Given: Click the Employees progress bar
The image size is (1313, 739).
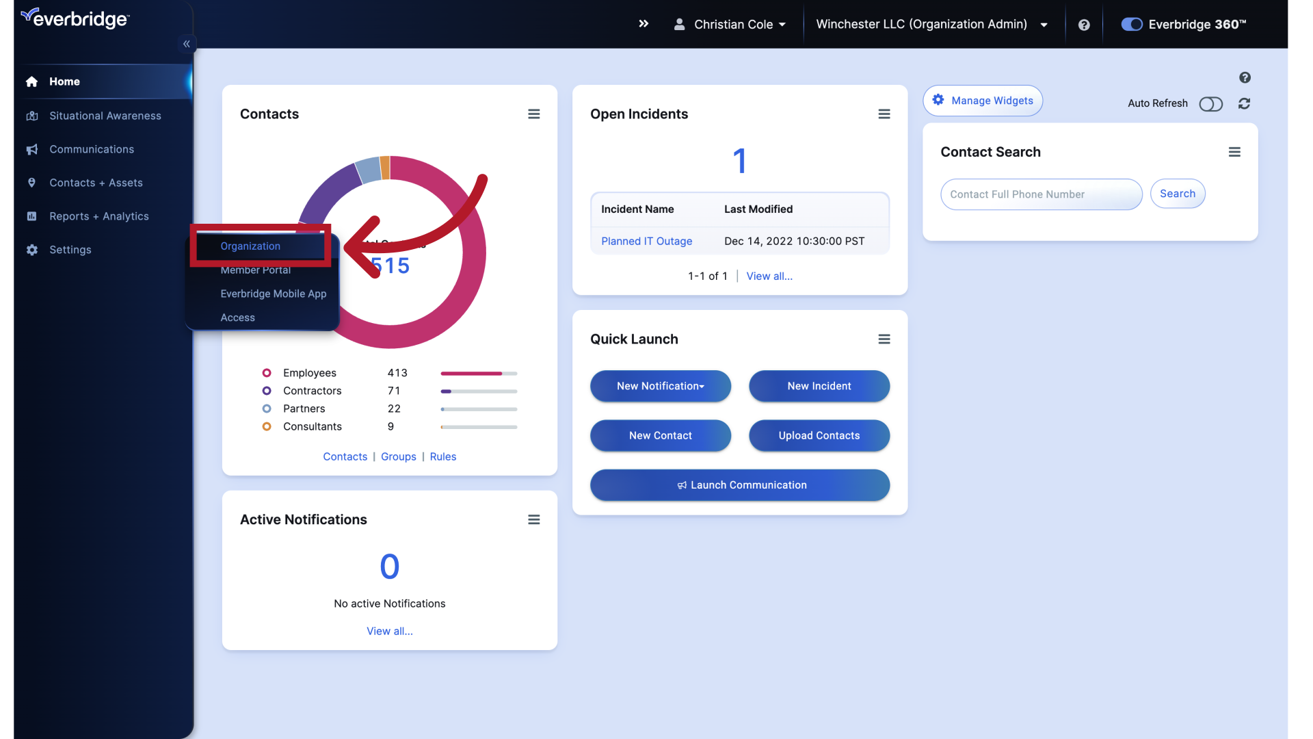Looking at the screenshot, I should [478, 373].
